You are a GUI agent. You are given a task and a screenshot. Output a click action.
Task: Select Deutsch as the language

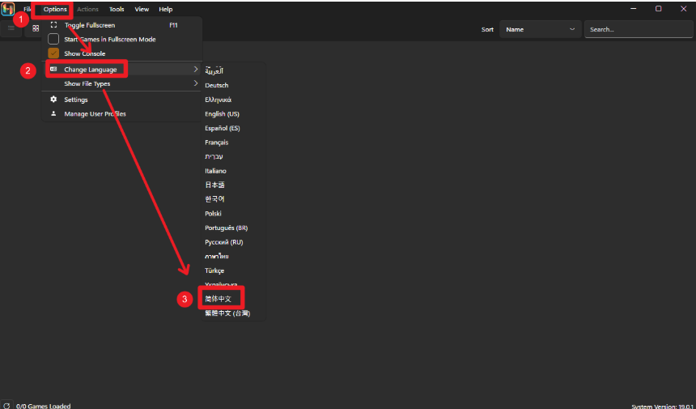pos(217,85)
